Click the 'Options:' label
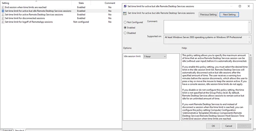The image size is (256, 131). (127, 48)
